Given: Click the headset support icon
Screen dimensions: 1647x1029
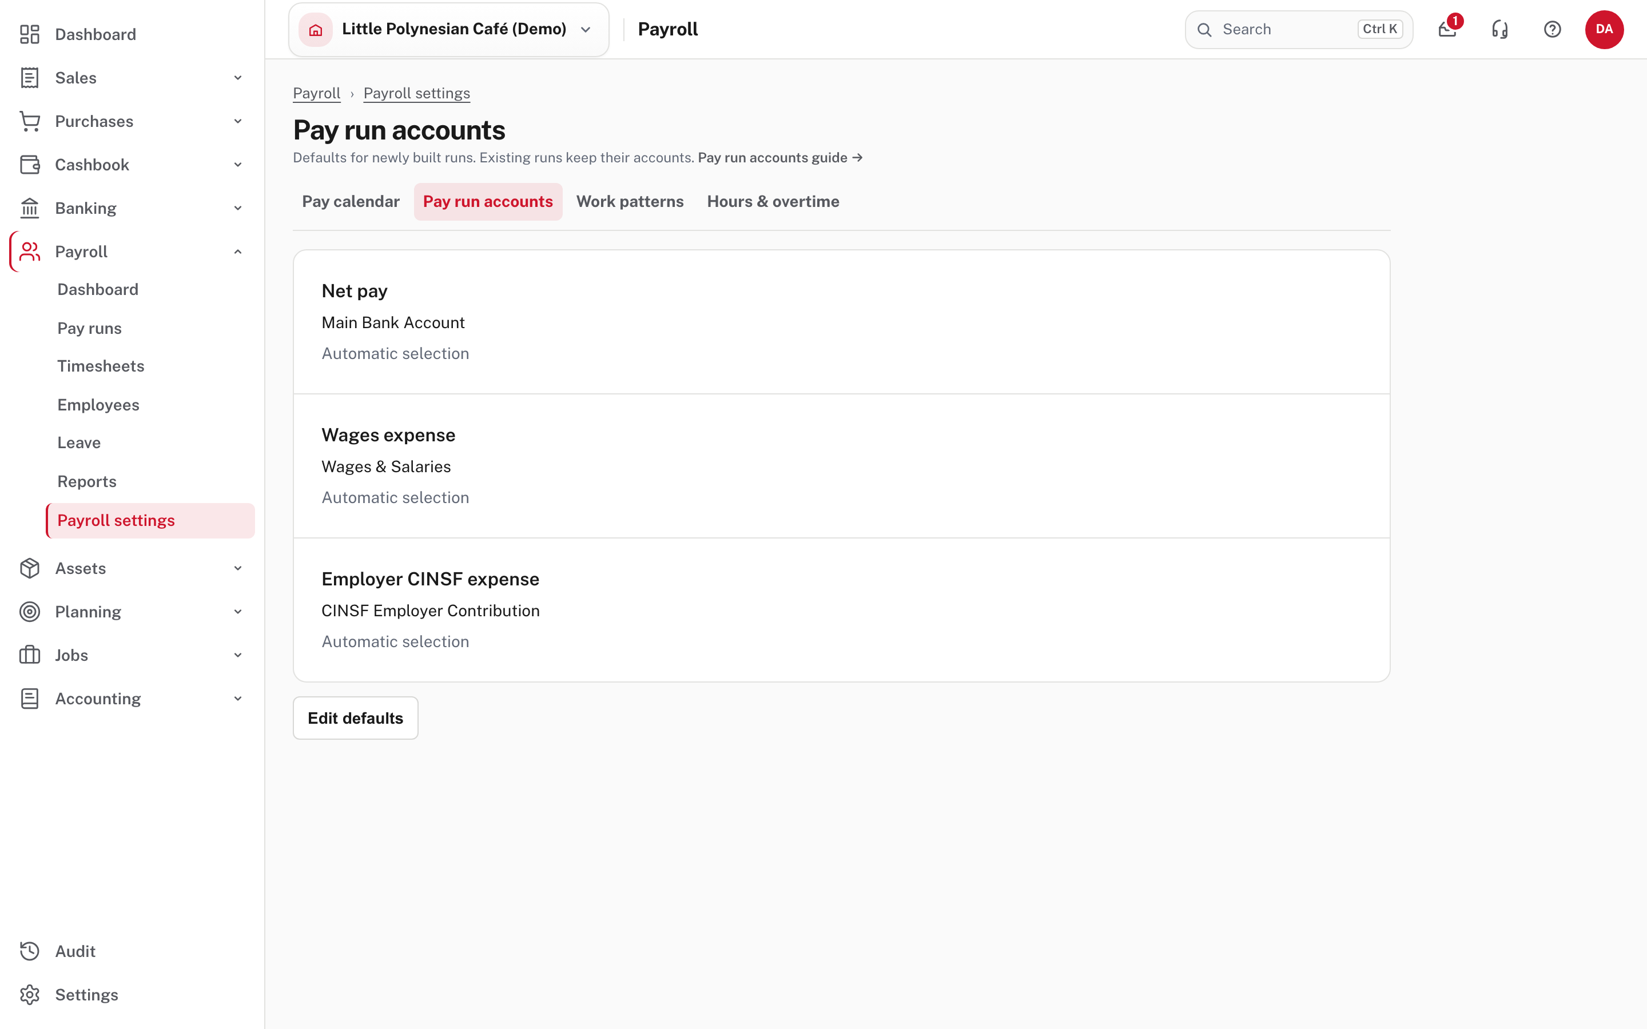Looking at the screenshot, I should coord(1500,29).
